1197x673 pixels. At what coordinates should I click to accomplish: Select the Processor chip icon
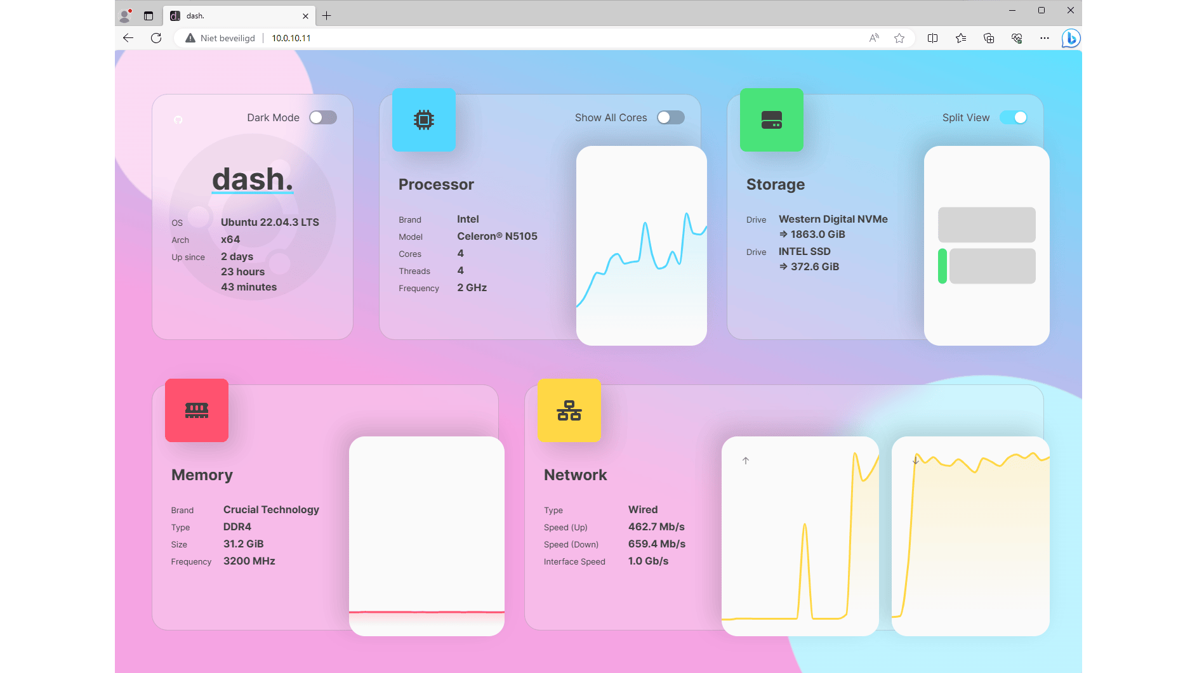tap(423, 120)
